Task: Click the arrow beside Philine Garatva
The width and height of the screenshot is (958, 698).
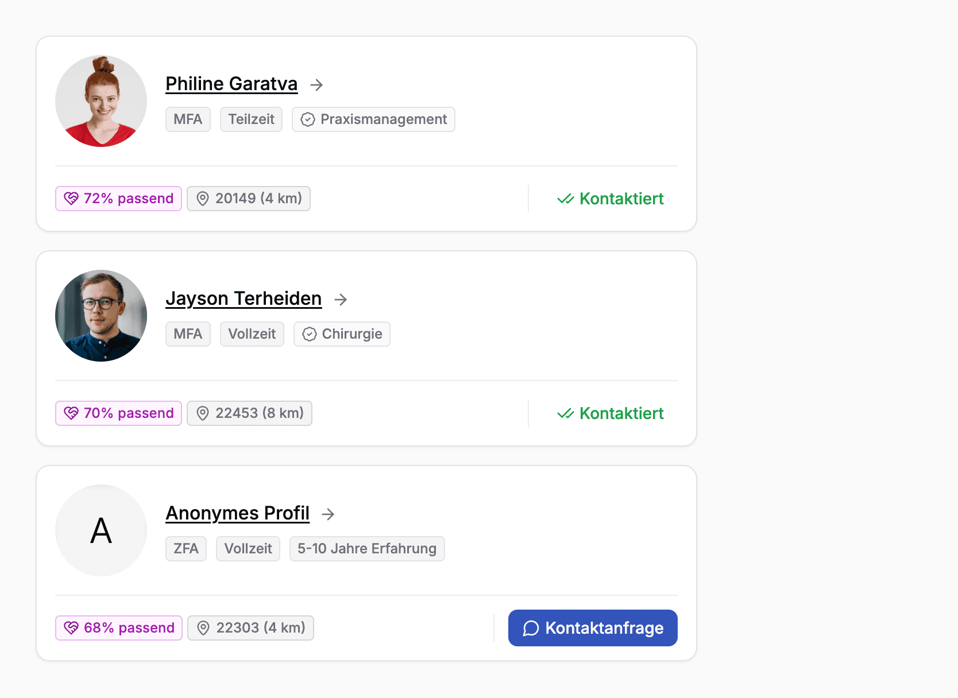Action: pyautogui.click(x=316, y=85)
